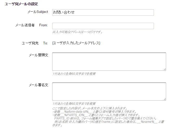Click the 60-character hint under メール署名文

(x=74, y=104)
